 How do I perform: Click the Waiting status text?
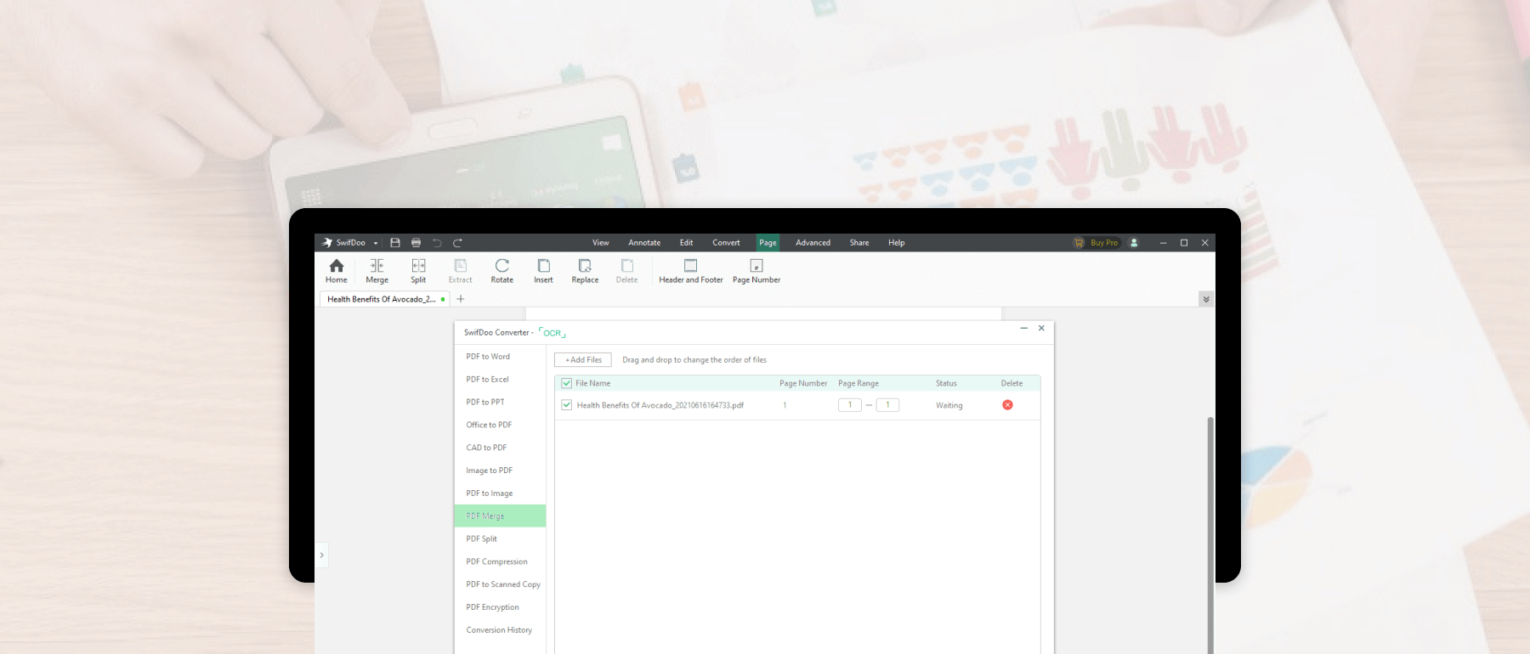pos(949,405)
